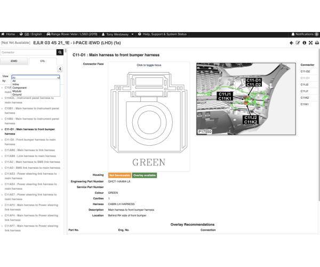The image size is (320, 267).
Task: Click the Connection column header
Action: (x=208, y=230)
